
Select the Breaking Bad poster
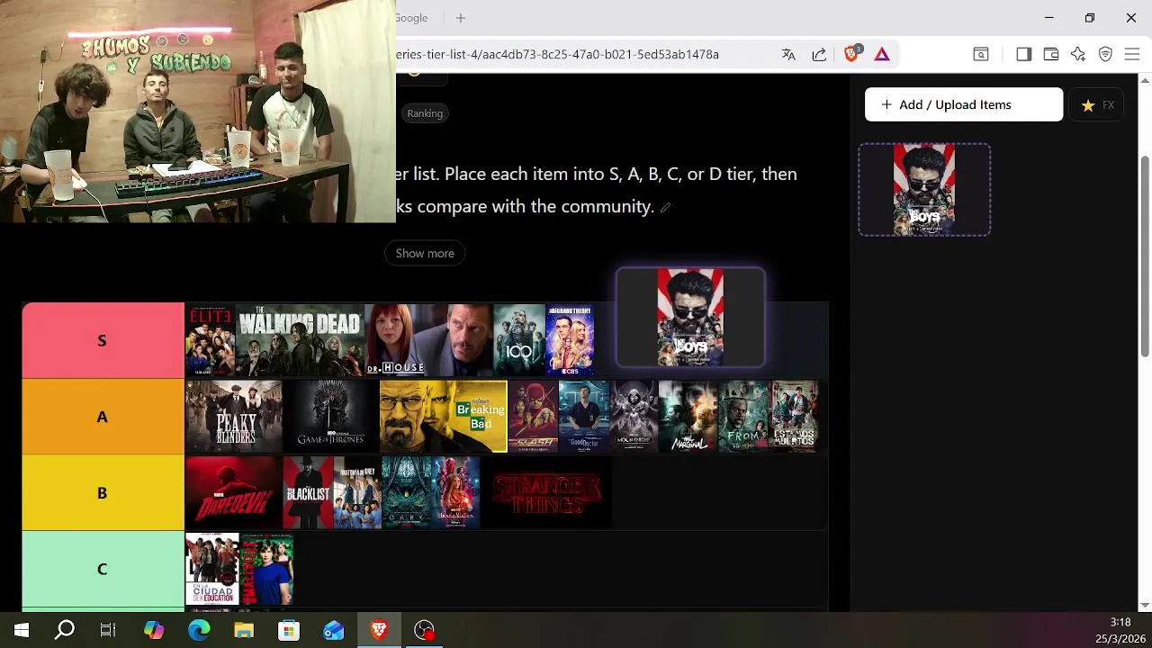(x=444, y=417)
